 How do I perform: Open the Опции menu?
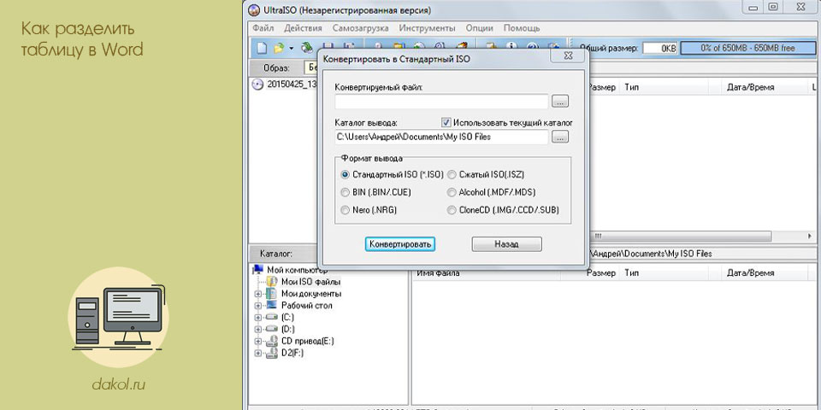pyautogui.click(x=479, y=28)
